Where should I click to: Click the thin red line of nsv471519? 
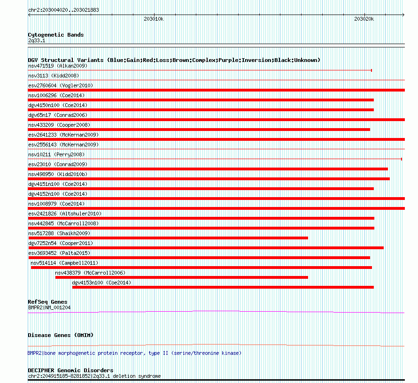(x=200, y=70)
